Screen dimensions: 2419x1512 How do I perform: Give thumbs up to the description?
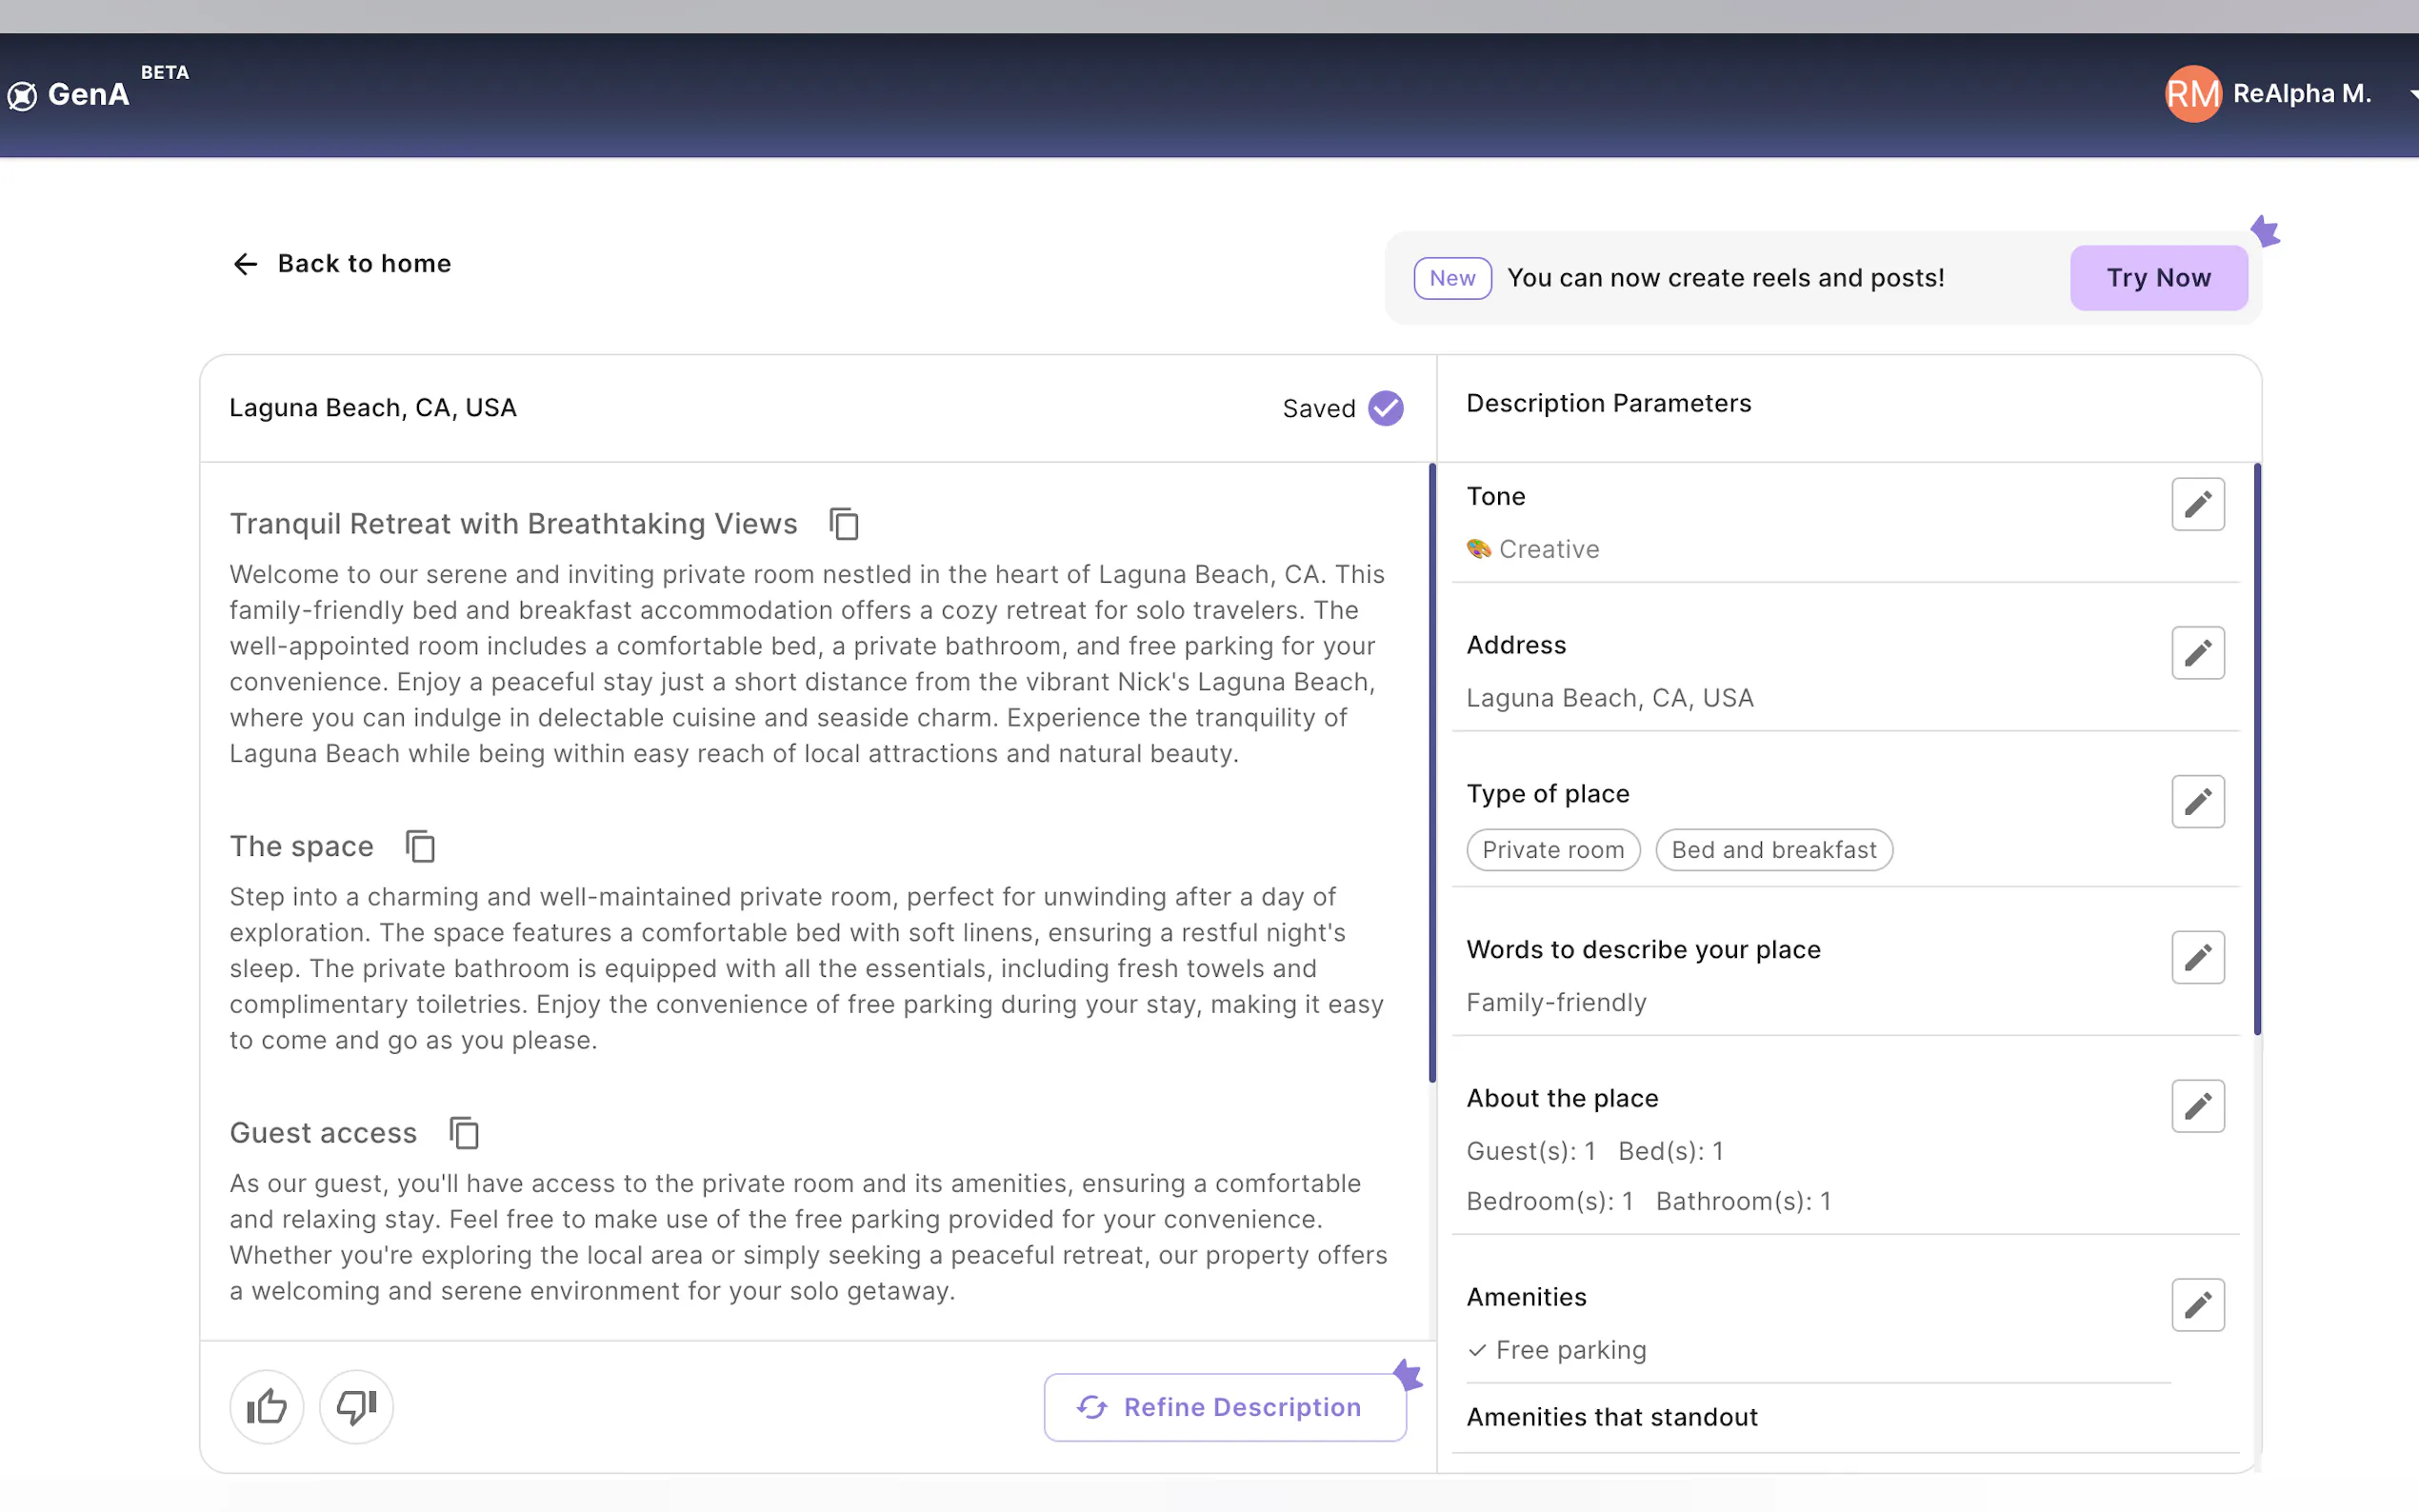point(266,1406)
